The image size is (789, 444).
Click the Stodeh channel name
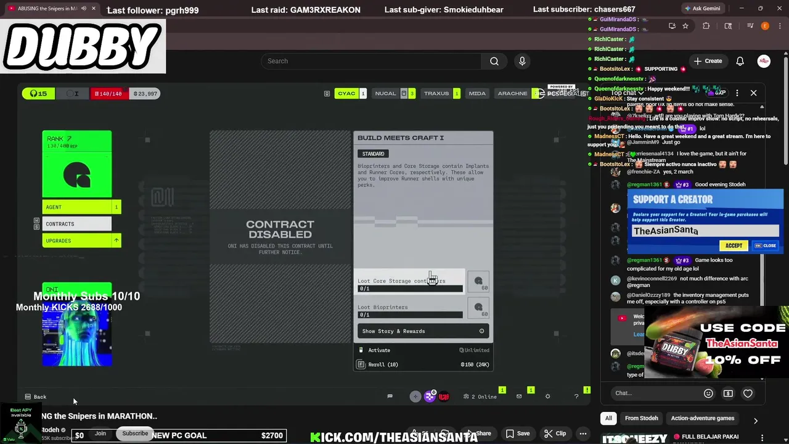(51, 430)
